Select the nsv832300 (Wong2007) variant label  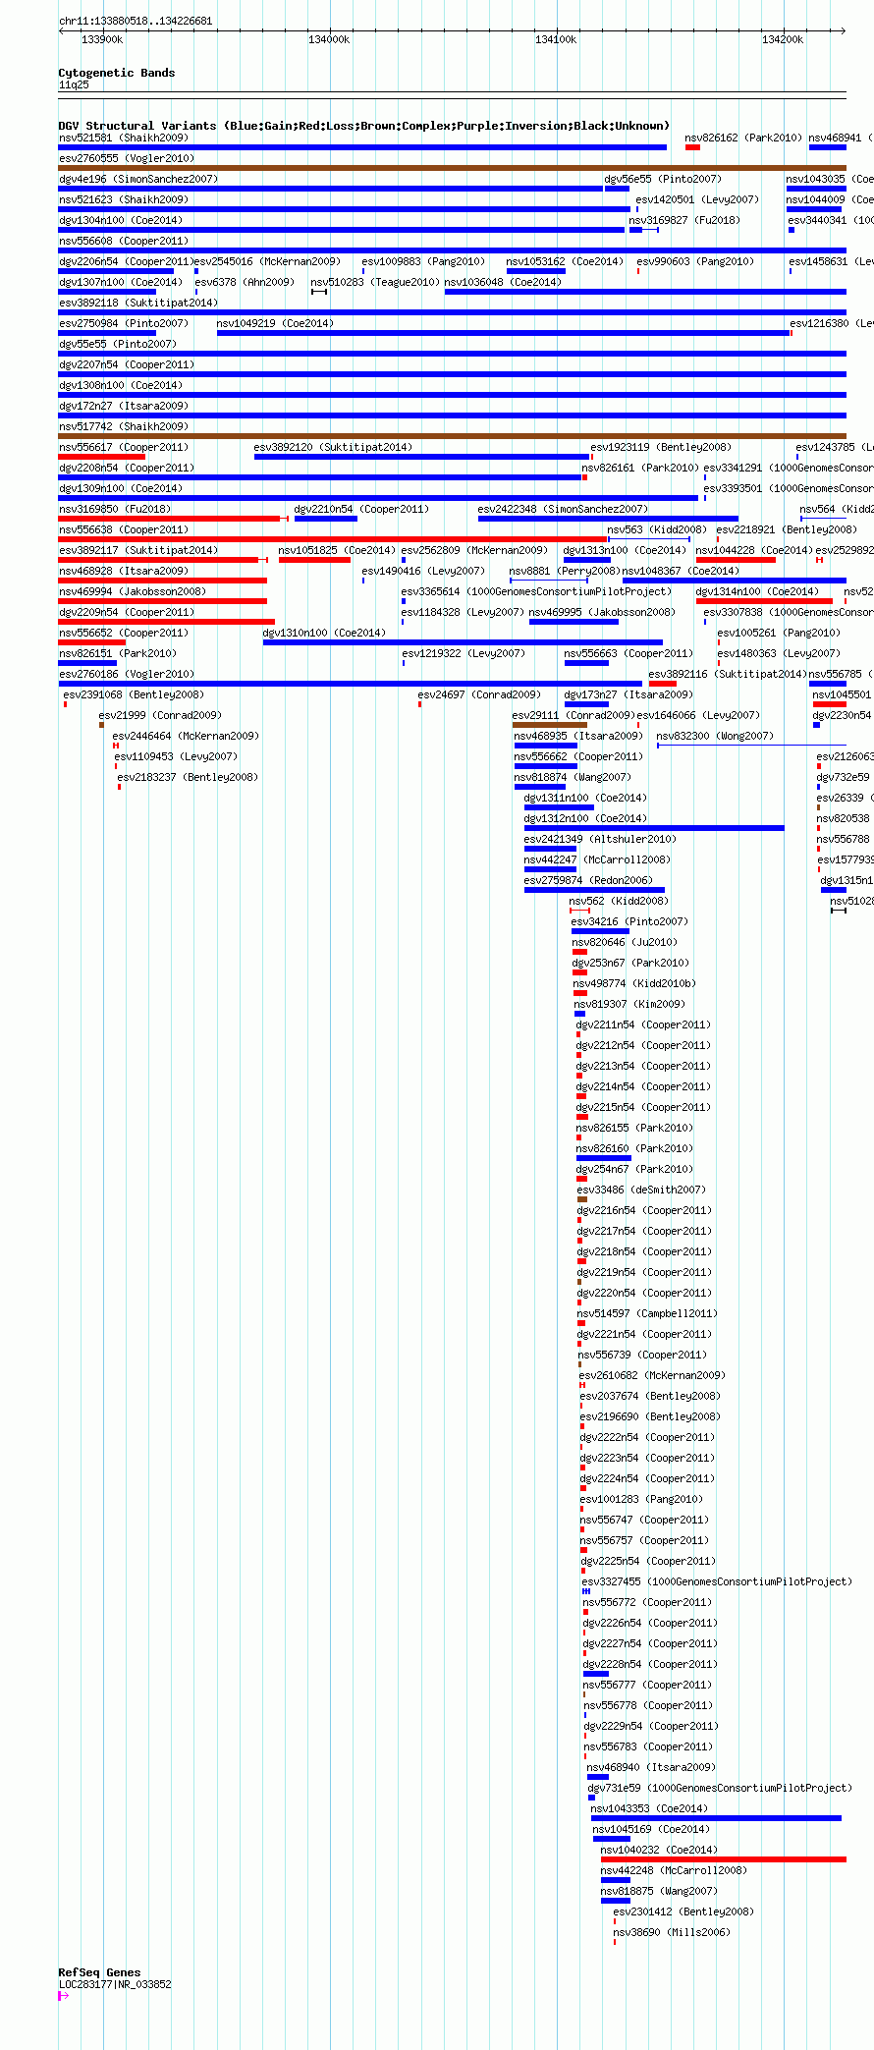pyautogui.click(x=715, y=737)
